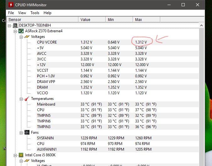Select the DESKTOP-TEEINBH tree label

35,25
